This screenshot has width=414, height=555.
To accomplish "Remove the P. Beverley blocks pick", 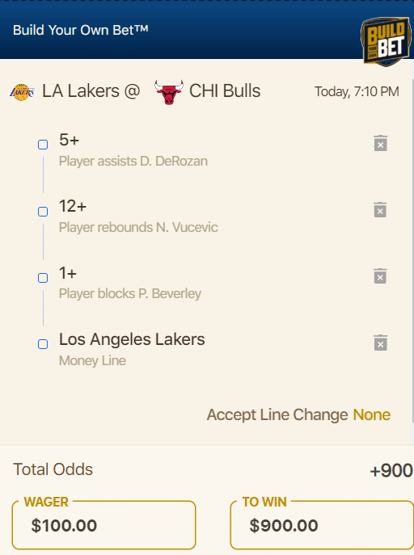I will (x=380, y=276).
